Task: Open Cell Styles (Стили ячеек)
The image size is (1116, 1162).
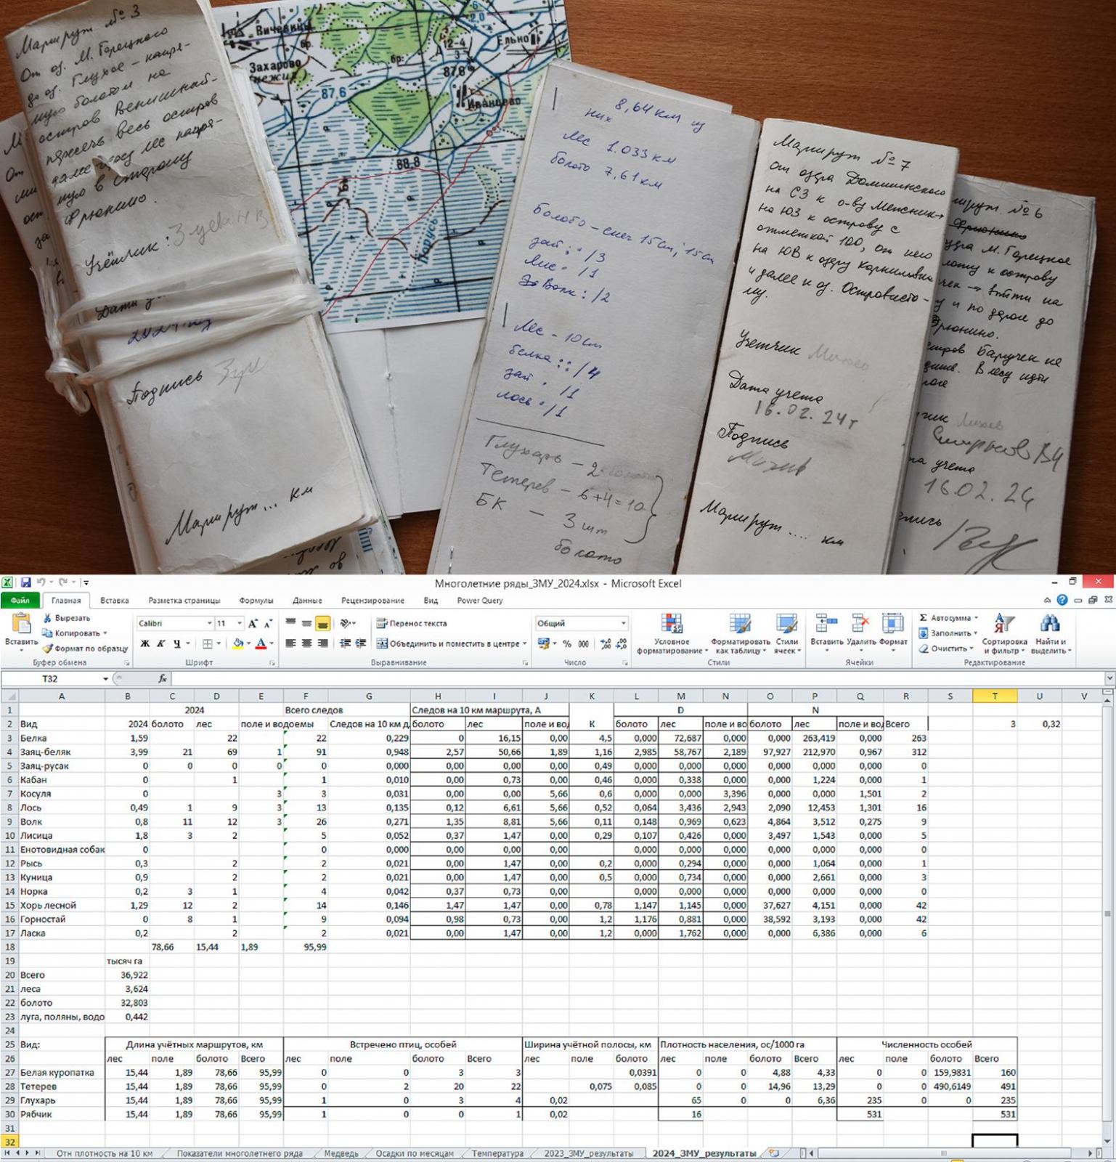Action: [x=786, y=634]
